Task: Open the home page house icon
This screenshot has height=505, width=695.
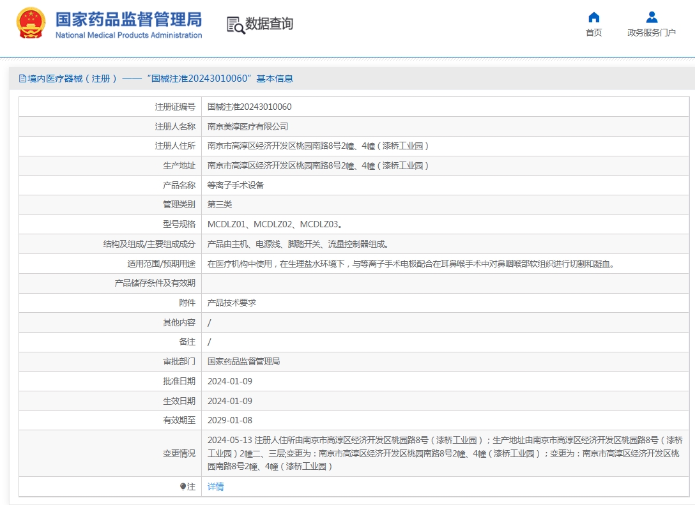Action: click(x=593, y=17)
